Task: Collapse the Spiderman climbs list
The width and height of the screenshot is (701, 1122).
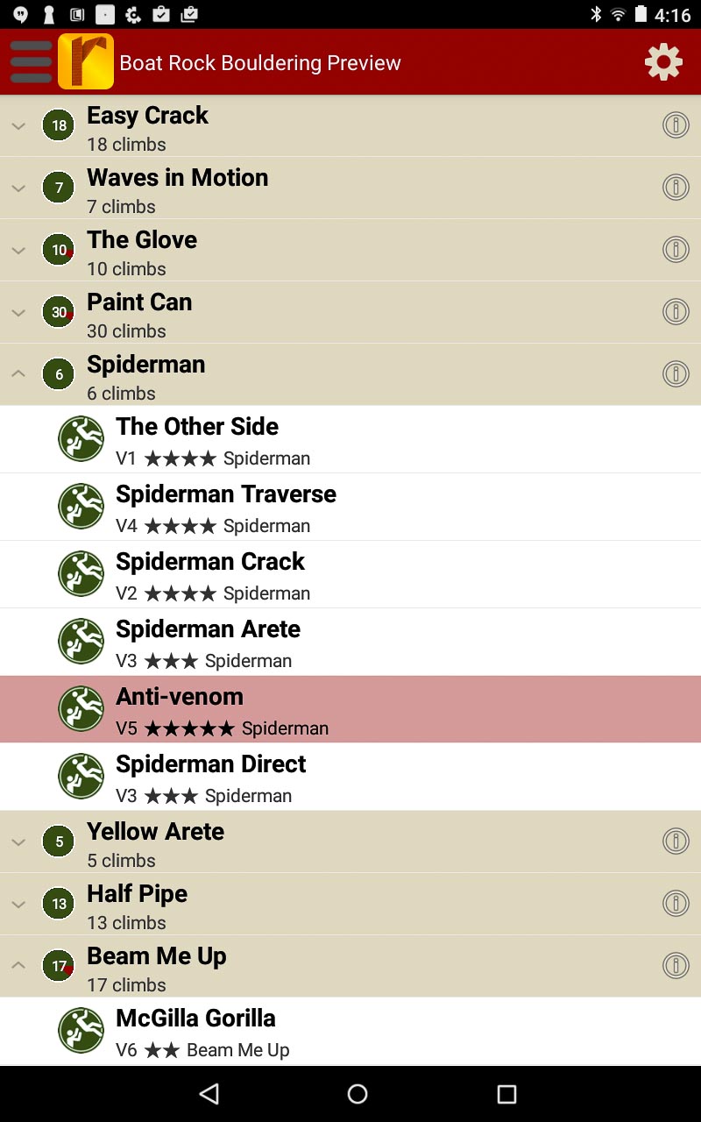Action: point(18,374)
